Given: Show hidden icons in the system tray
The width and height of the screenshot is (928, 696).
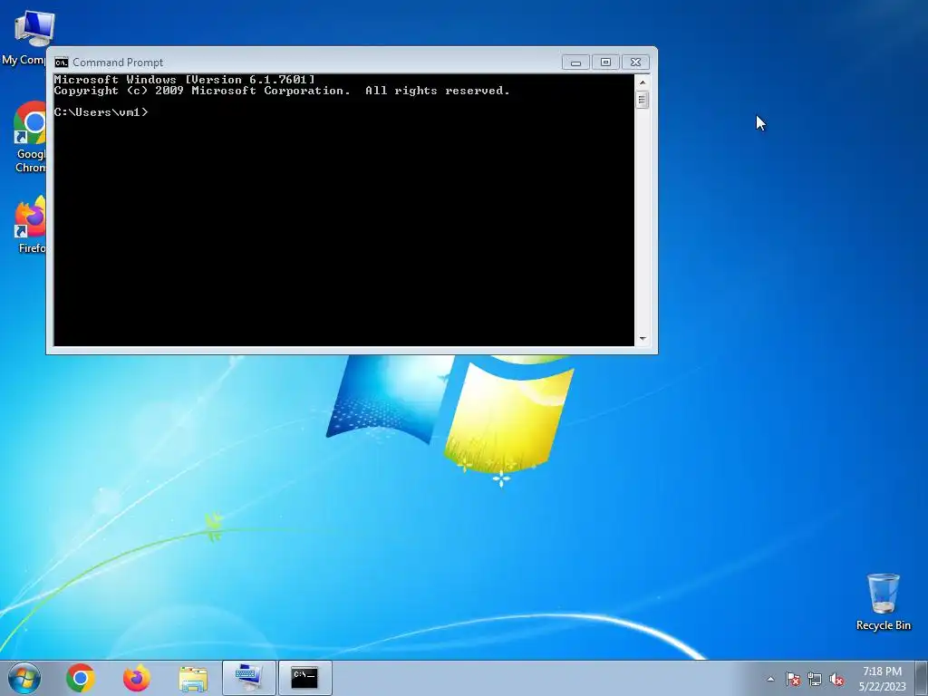Looking at the screenshot, I should tap(770, 679).
